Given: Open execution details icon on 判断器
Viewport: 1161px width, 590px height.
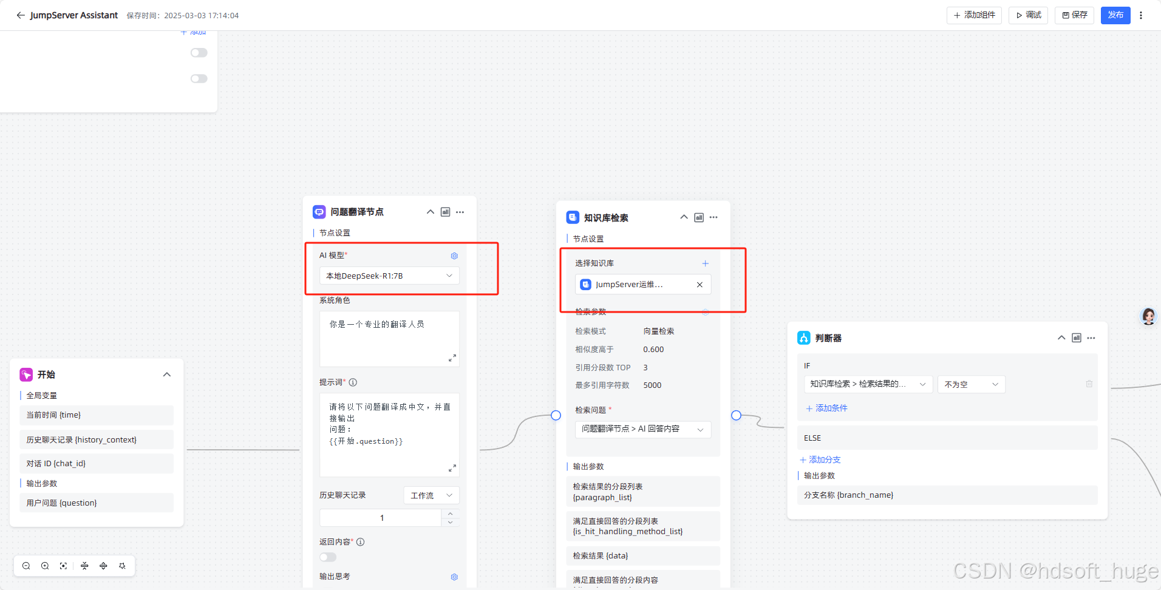Looking at the screenshot, I should [x=1077, y=338].
